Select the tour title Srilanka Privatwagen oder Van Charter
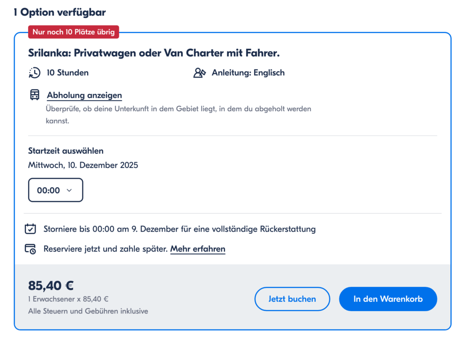Viewport: 456px width, 337px height. tap(154, 52)
